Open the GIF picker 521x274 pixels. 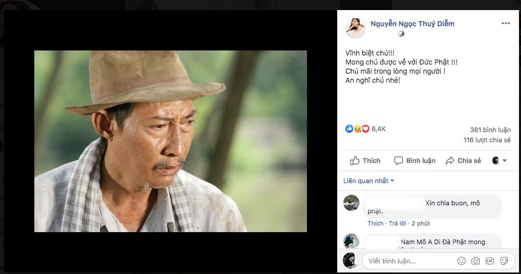point(489,261)
